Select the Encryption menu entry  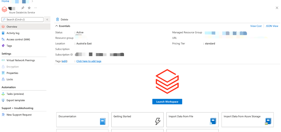[13, 67]
